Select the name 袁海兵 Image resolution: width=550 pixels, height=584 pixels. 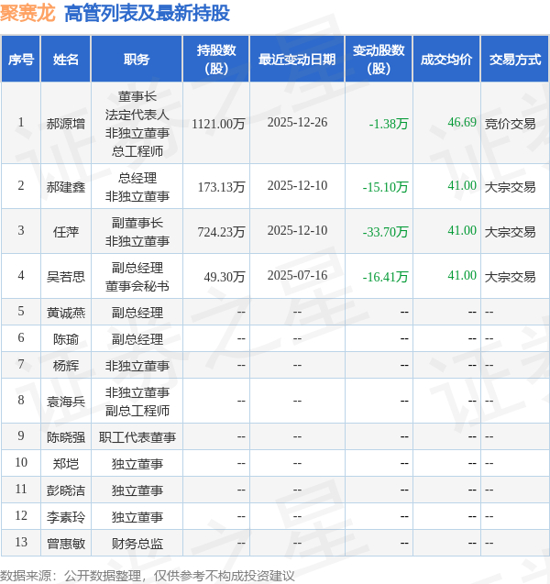coord(65,402)
